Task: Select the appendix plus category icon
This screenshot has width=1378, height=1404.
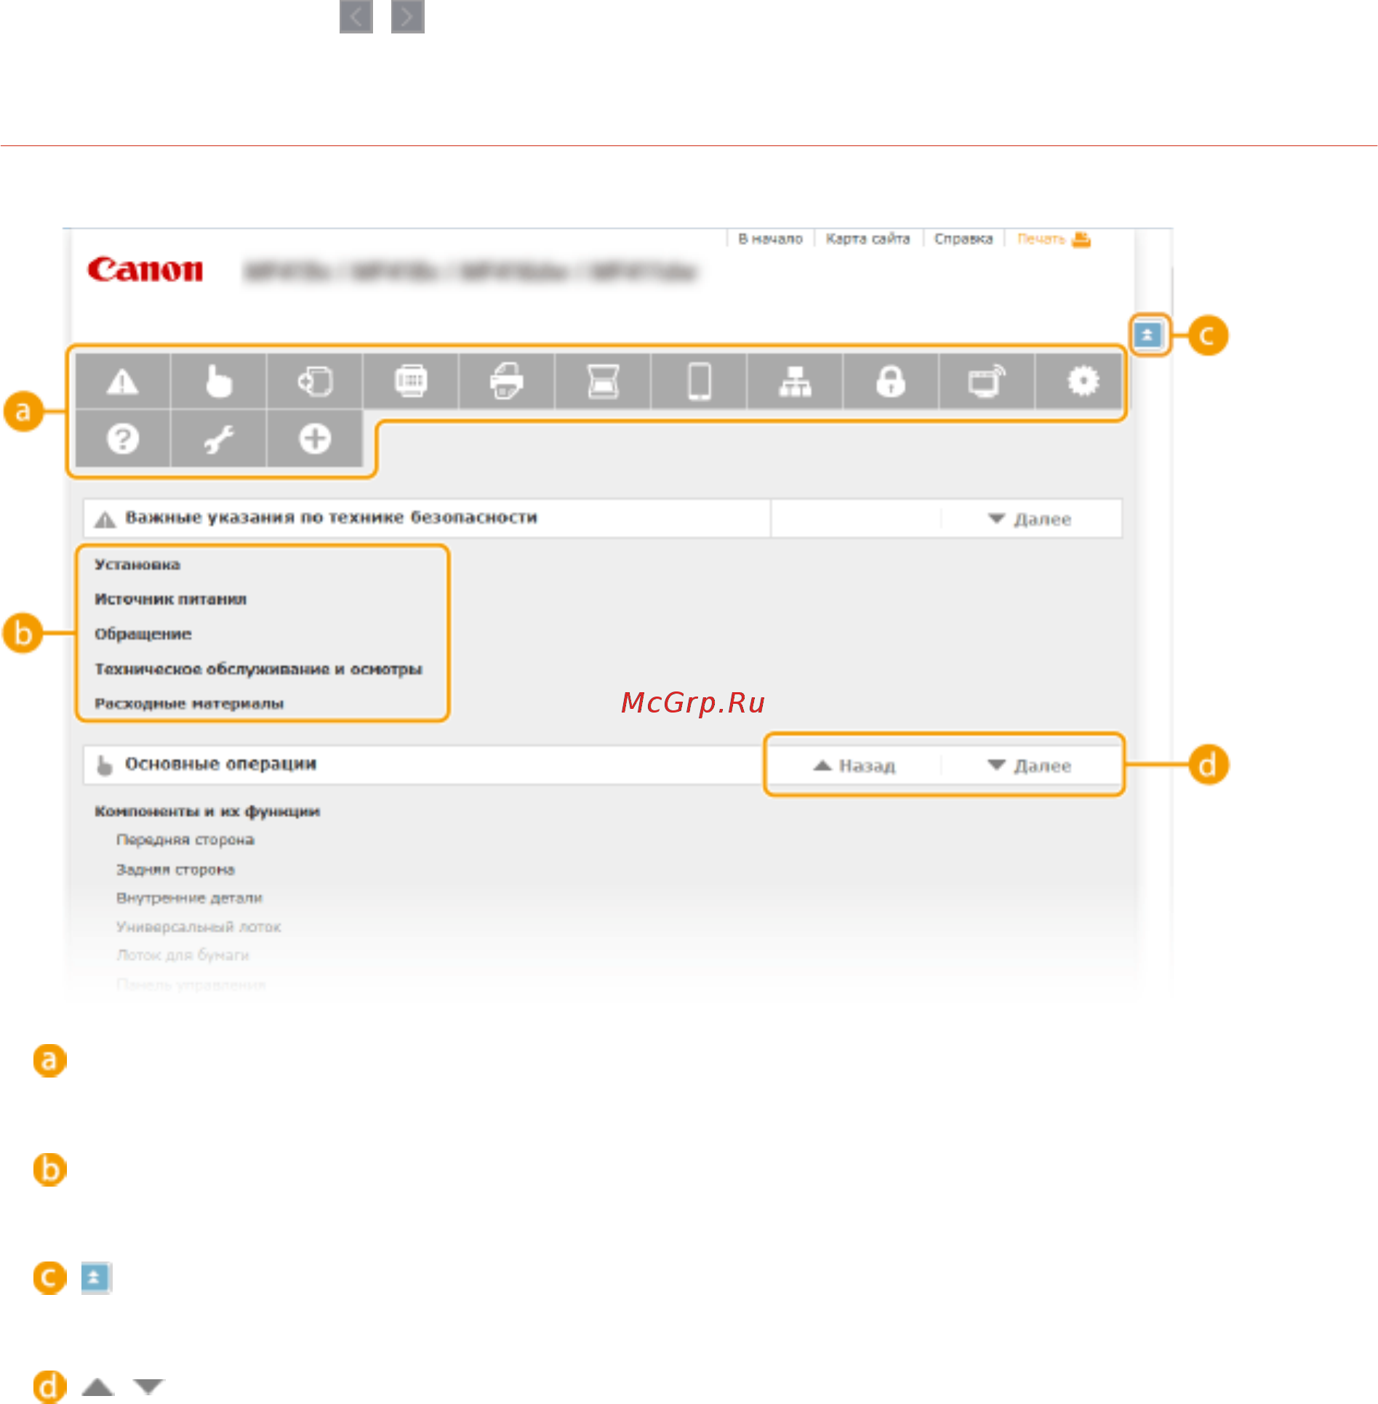Action: (315, 438)
